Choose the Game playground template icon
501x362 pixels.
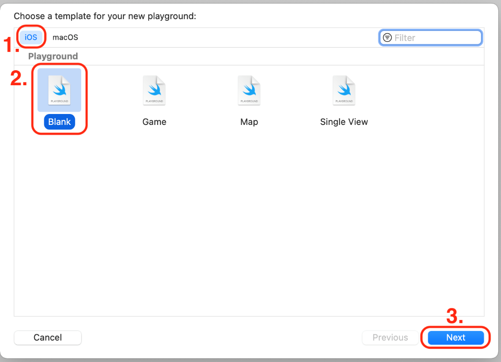tap(154, 90)
